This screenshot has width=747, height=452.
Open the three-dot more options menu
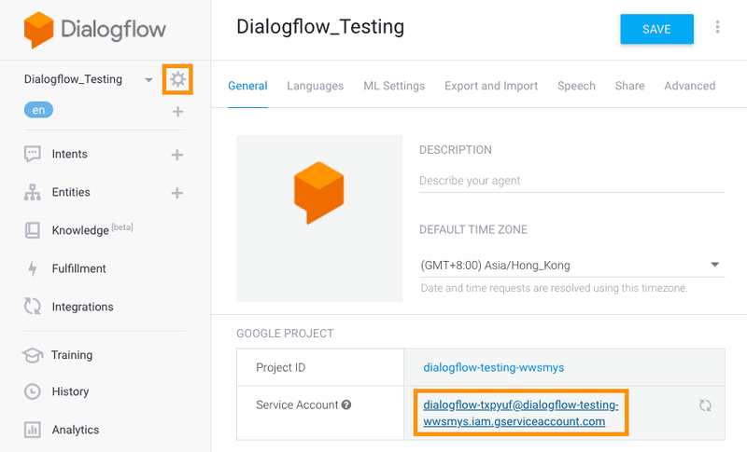(717, 27)
